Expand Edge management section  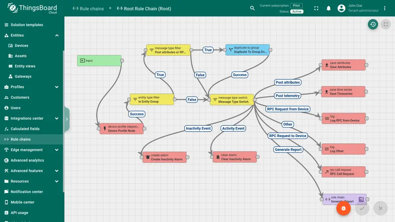click(57, 150)
